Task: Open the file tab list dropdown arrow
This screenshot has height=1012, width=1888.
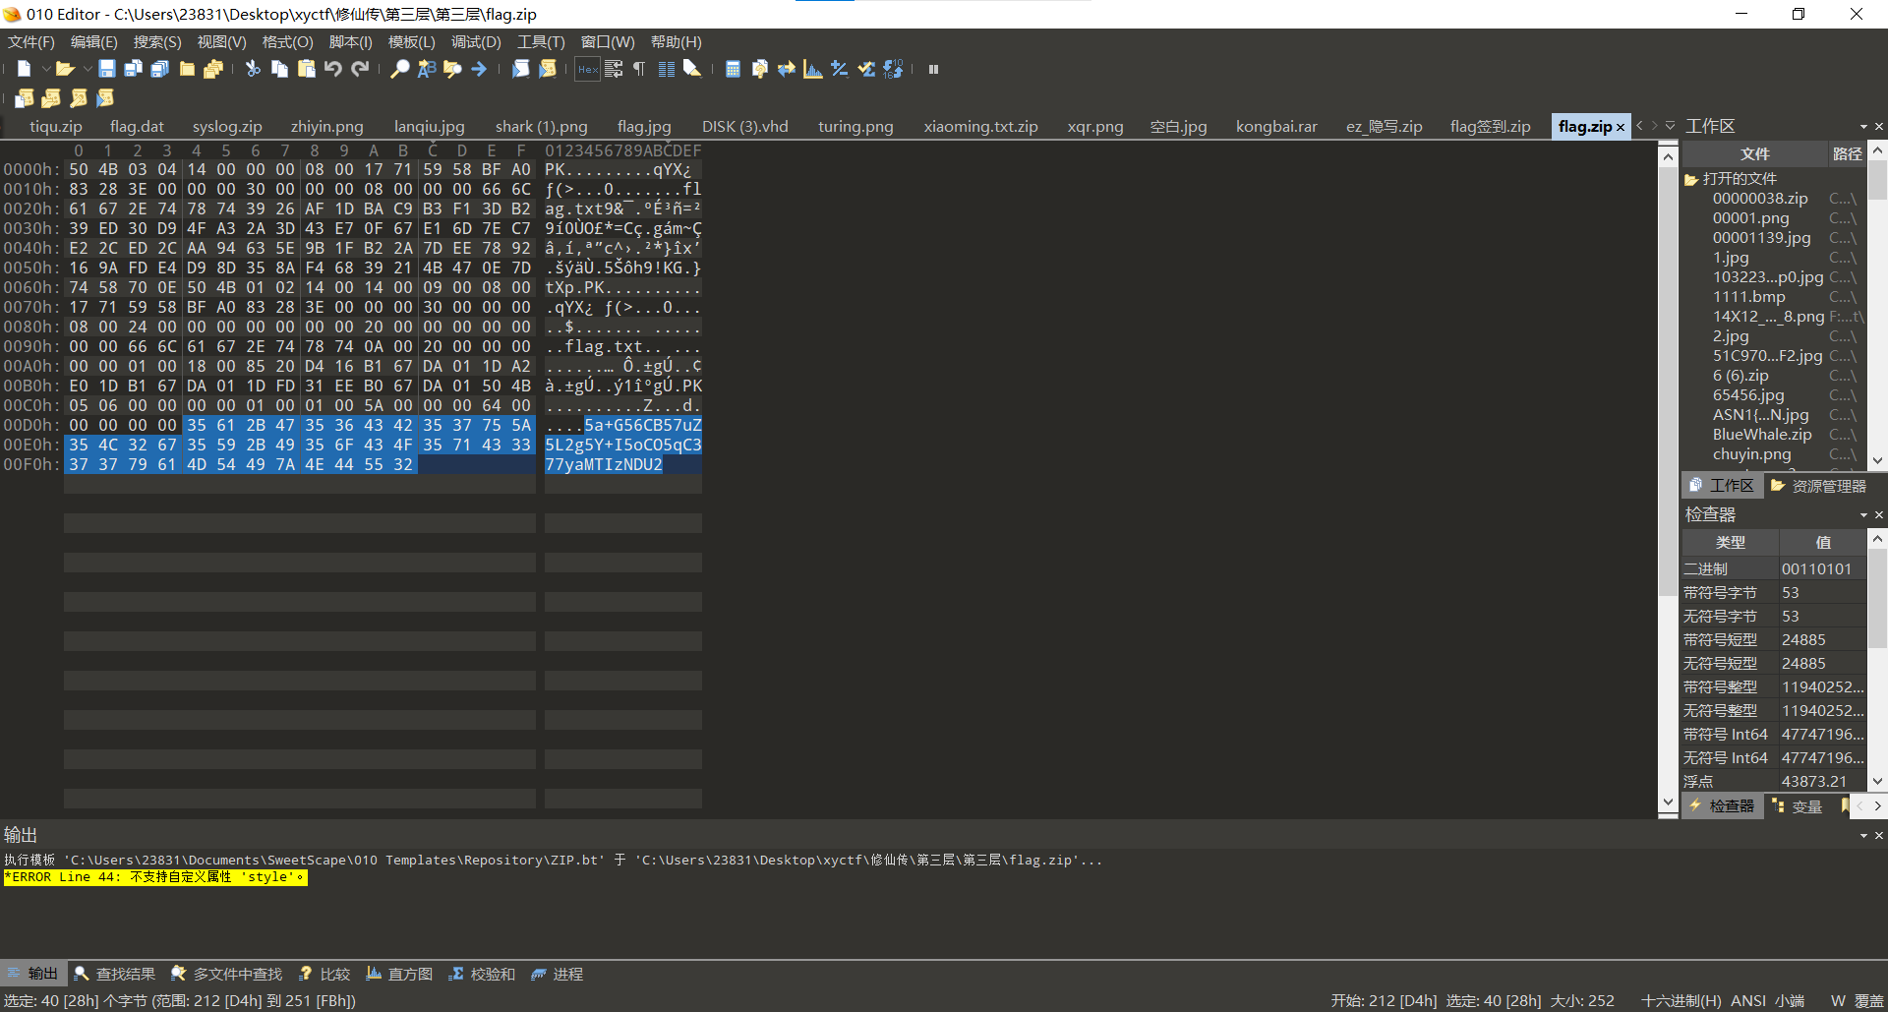Action: tap(1670, 126)
